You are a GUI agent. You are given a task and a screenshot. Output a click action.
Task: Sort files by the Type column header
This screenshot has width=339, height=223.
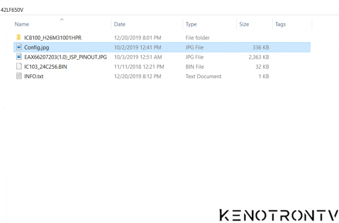[191, 24]
